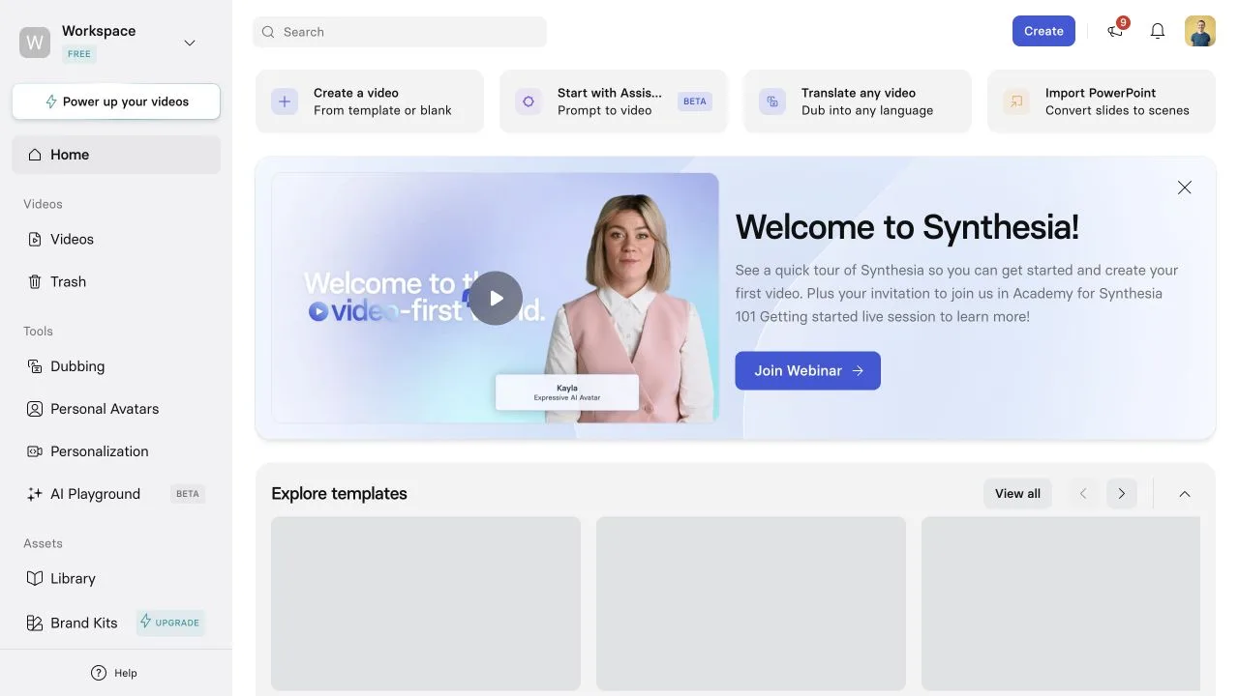Click the Welcome to Synthesia! heading
The width and height of the screenshot is (1239, 696).
point(907,227)
